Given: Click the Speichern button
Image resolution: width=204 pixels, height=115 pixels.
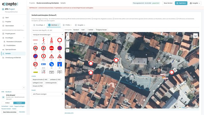Looking at the screenshot, I should 181,3.
